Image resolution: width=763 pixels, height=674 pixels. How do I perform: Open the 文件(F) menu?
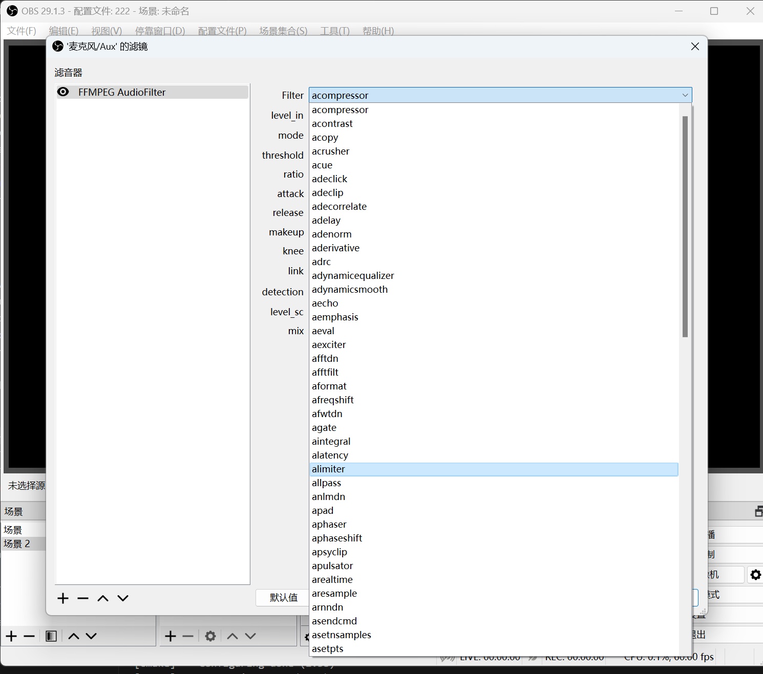(x=22, y=31)
